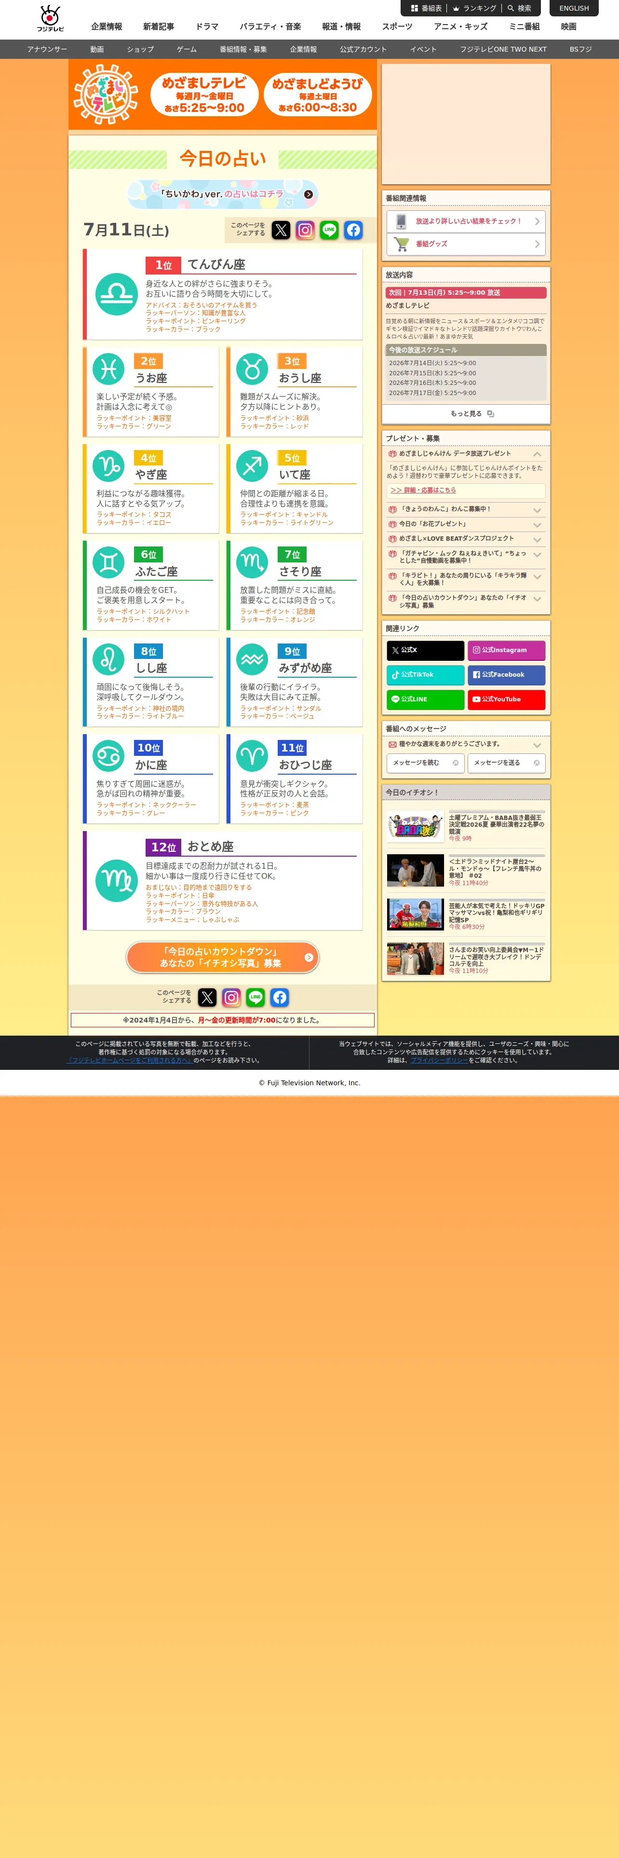Image resolution: width=619 pixels, height=1858 pixels.
Task: Open the ドラマ menu
Action: coord(207,27)
